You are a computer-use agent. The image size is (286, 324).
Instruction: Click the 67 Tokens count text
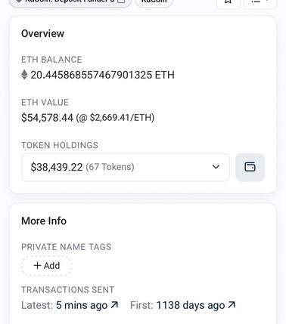(x=110, y=167)
